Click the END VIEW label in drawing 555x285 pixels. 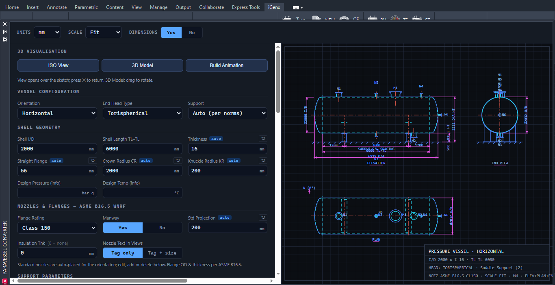[500, 163]
